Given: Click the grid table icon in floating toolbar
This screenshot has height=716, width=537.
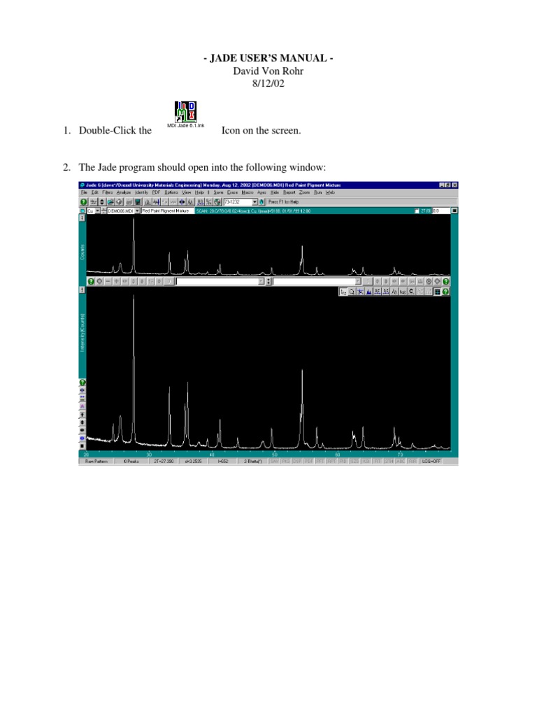Looking at the screenshot, I should tap(436, 292).
